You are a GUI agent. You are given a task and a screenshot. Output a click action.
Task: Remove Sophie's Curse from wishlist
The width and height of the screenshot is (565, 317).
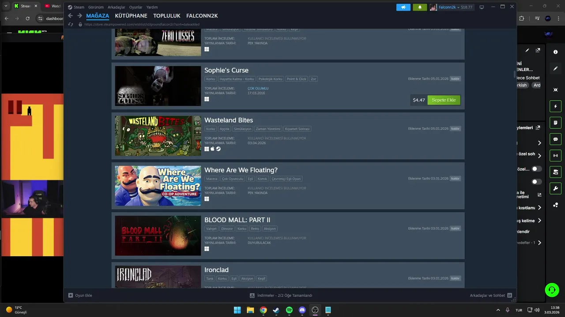(455, 79)
